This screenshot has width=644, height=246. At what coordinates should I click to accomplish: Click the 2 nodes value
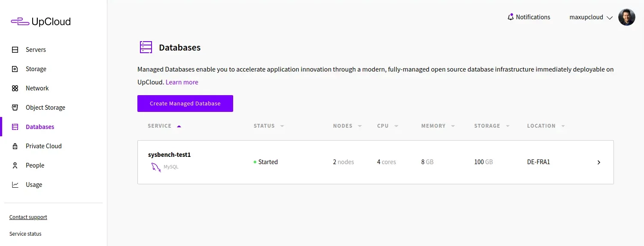pyautogui.click(x=343, y=162)
